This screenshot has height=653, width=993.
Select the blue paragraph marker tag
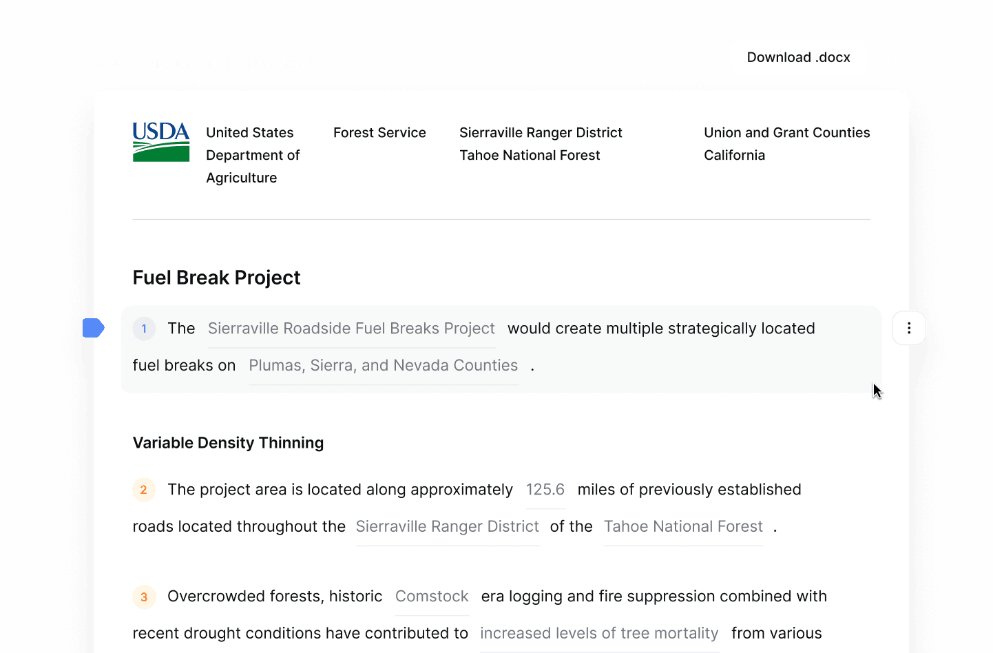93,328
